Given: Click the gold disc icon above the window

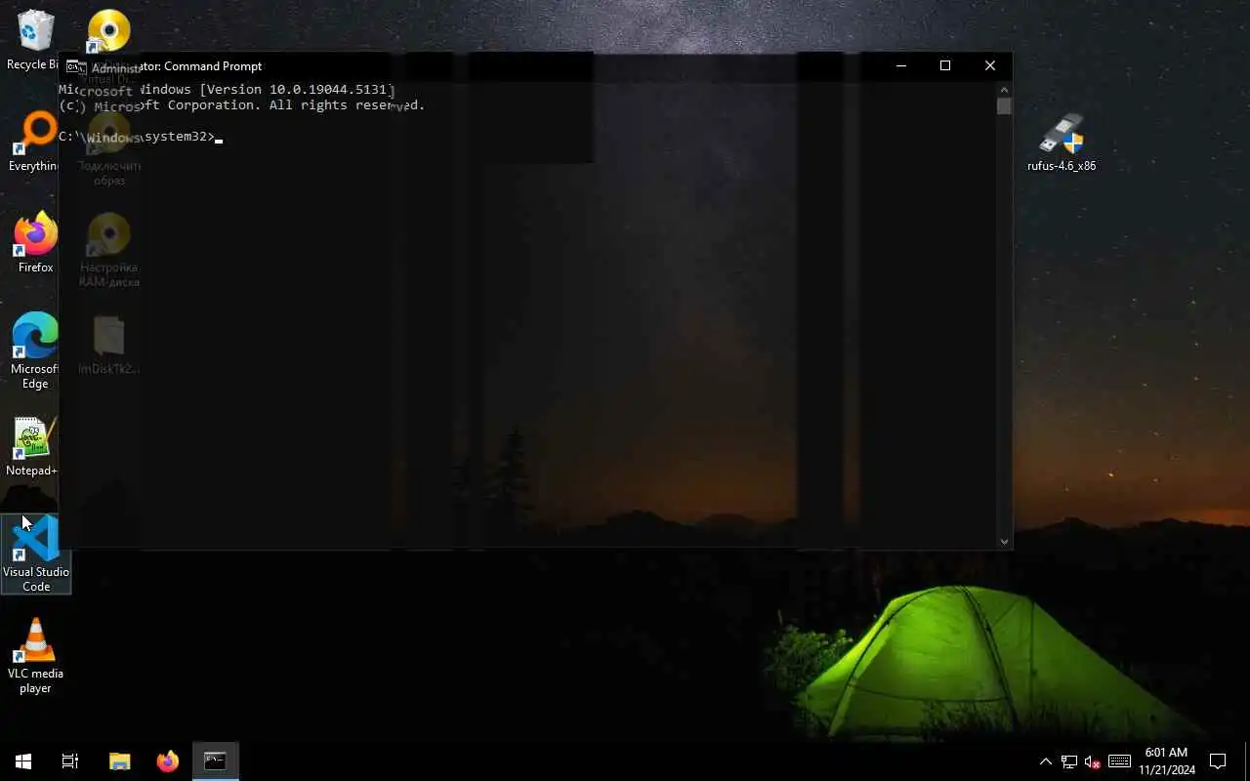Looking at the screenshot, I should point(108,30).
